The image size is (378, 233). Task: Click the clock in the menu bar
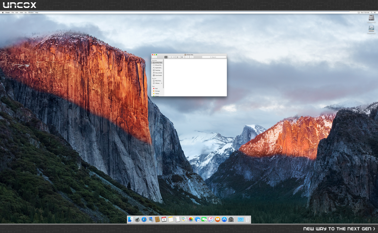coord(365,12)
